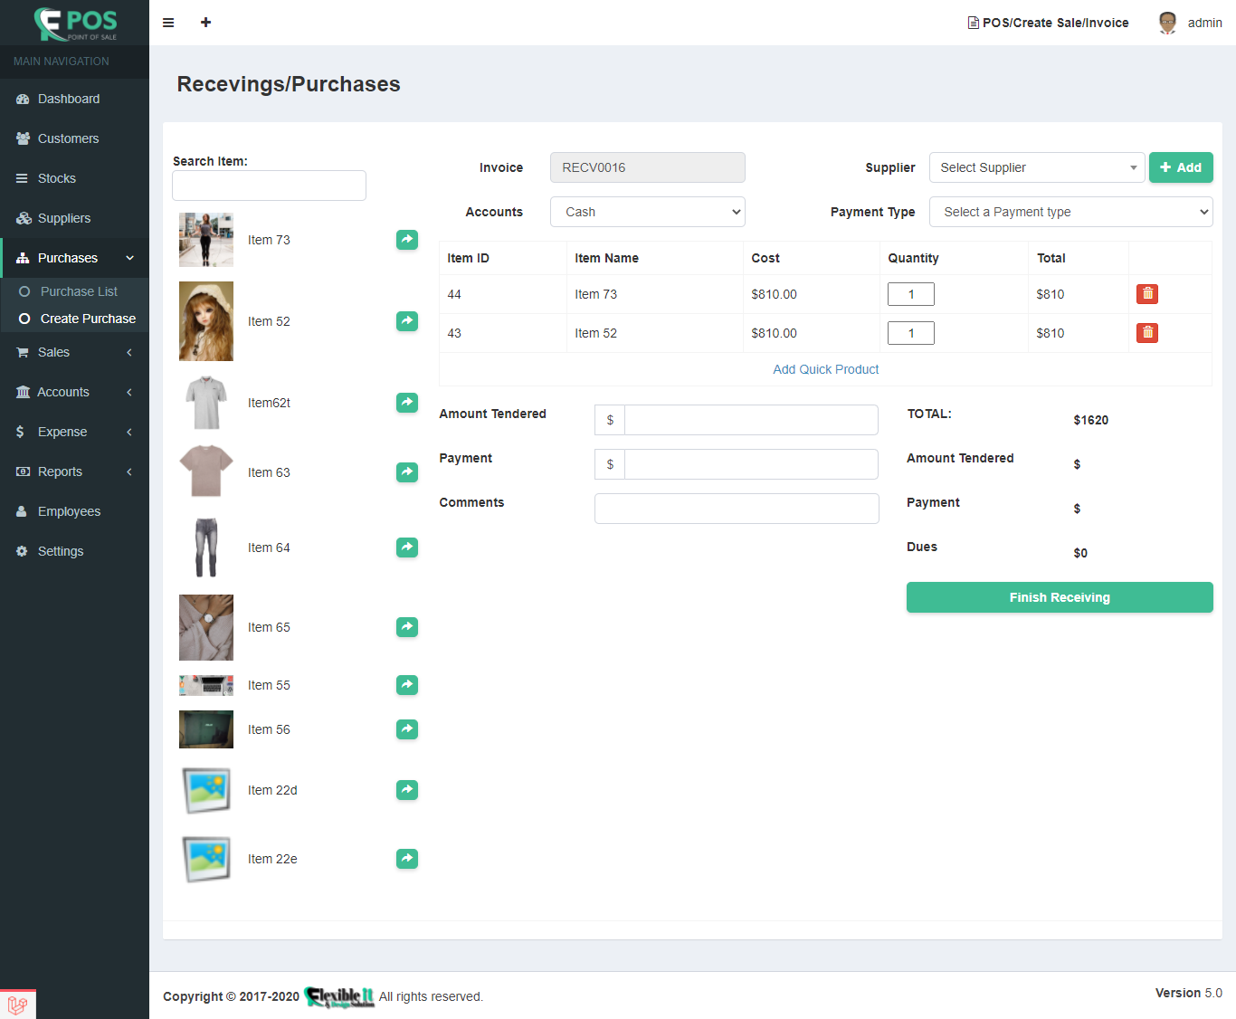The image size is (1236, 1019).
Task: Click inside the Search Item field
Action: click(269, 186)
